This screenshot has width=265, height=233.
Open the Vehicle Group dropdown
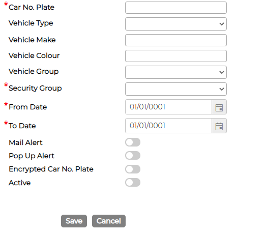[176, 72]
